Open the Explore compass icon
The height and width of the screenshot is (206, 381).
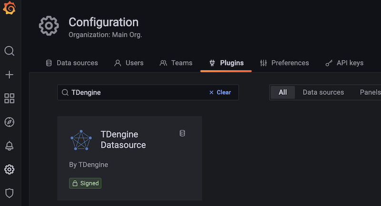[9, 122]
